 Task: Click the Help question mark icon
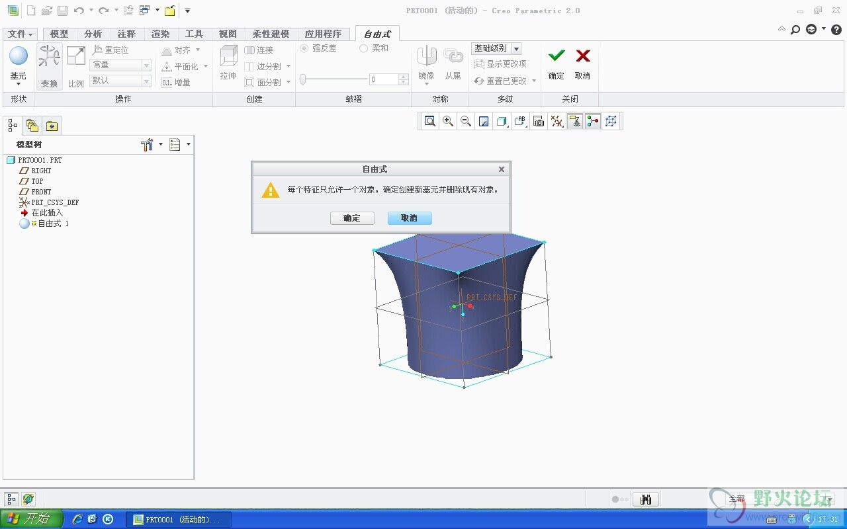pyautogui.click(x=836, y=30)
